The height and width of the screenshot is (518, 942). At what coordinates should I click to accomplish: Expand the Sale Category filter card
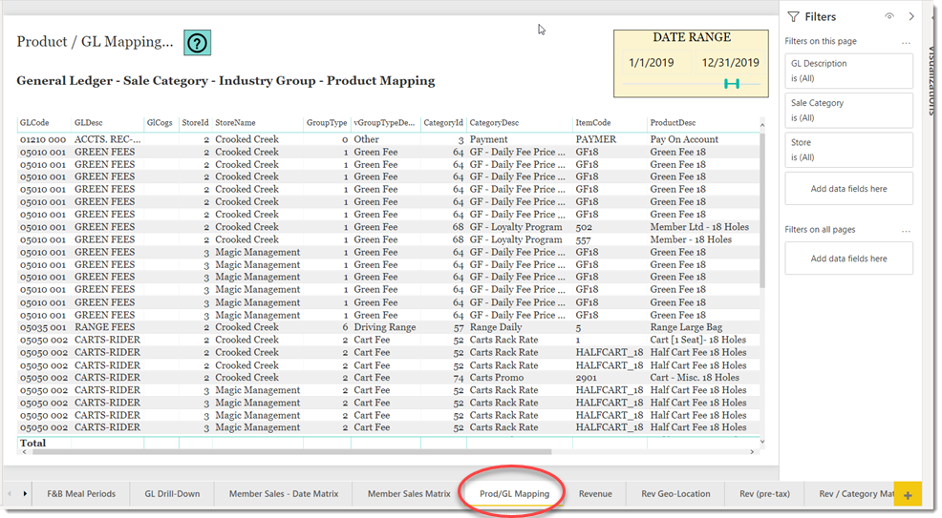pyautogui.click(x=848, y=110)
